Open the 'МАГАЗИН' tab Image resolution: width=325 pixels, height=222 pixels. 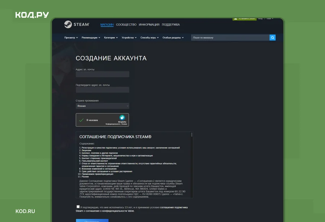click(x=107, y=24)
